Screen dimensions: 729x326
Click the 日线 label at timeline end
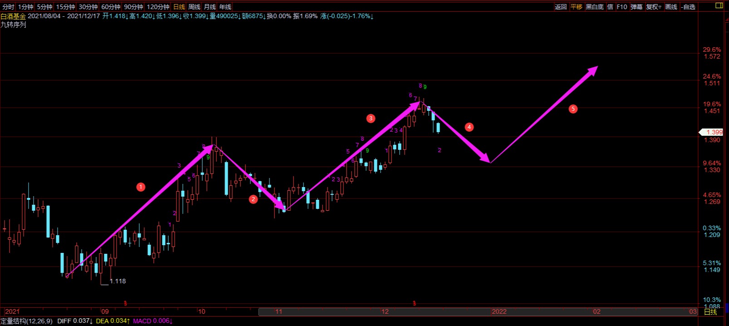(x=710, y=311)
